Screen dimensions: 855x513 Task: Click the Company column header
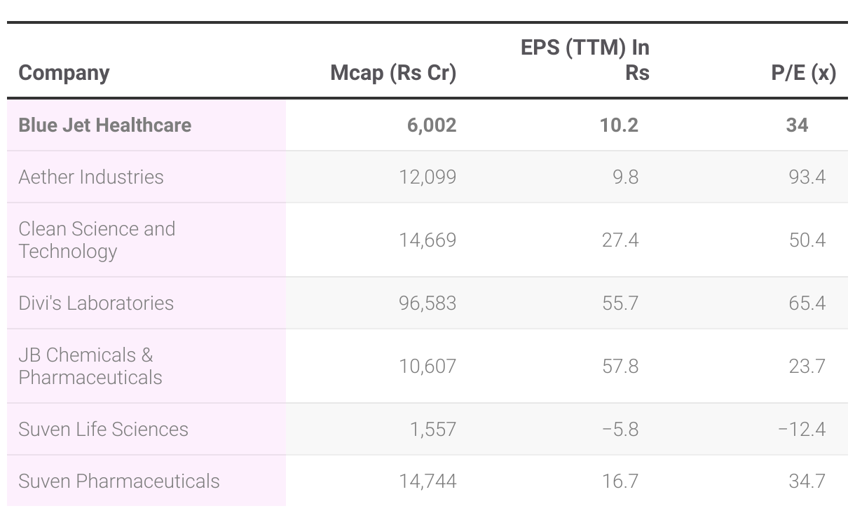point(64,73)
